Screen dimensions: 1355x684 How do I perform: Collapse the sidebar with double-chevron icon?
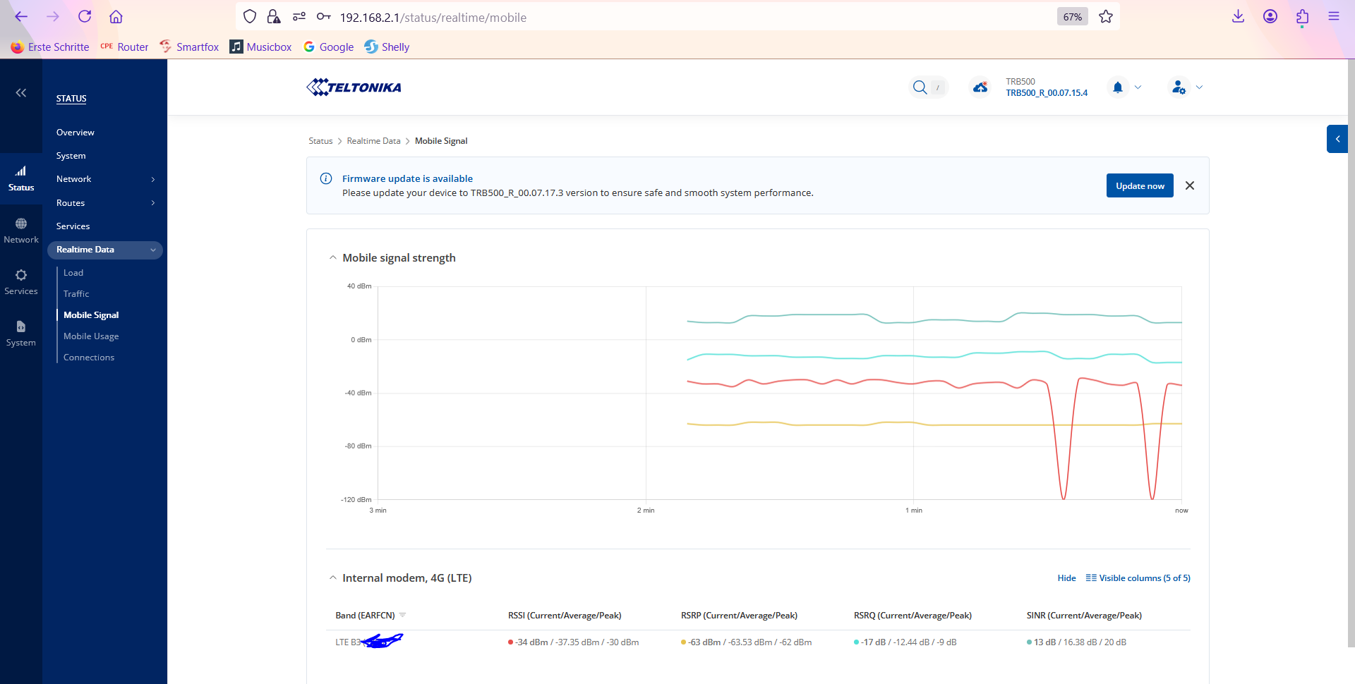point(21,92)
